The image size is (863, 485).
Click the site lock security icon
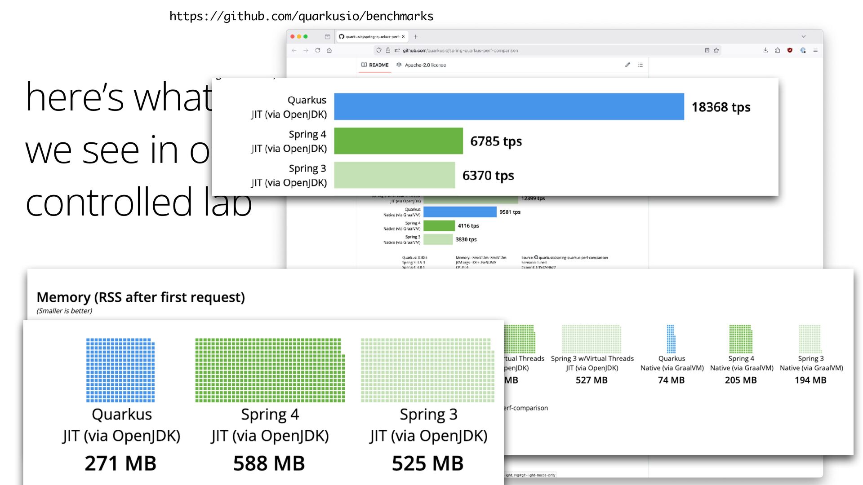[388, 50]
